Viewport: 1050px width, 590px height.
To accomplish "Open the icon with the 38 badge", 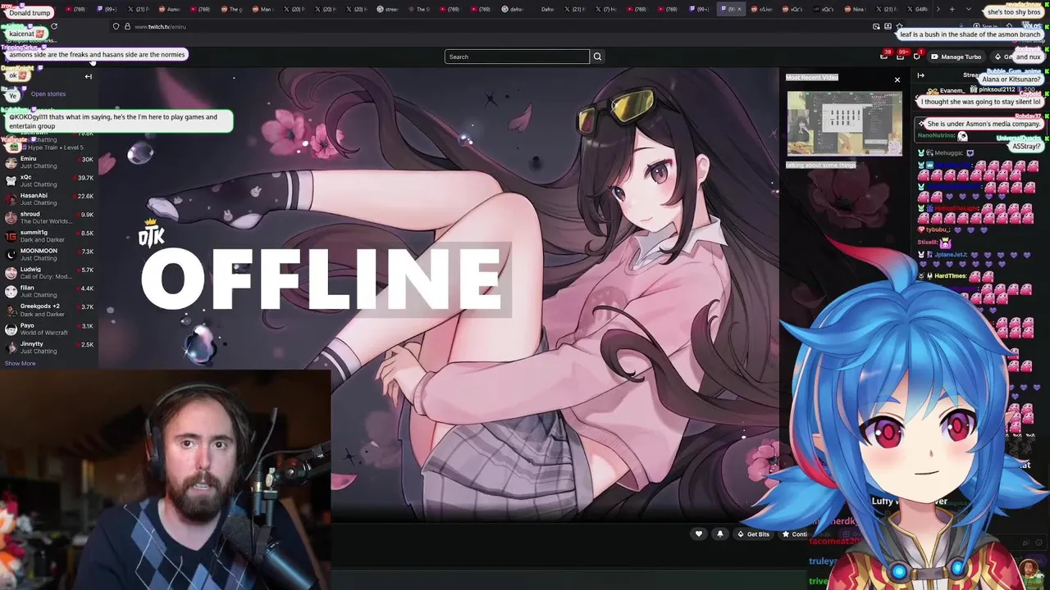I will click(x=883, y=57).
